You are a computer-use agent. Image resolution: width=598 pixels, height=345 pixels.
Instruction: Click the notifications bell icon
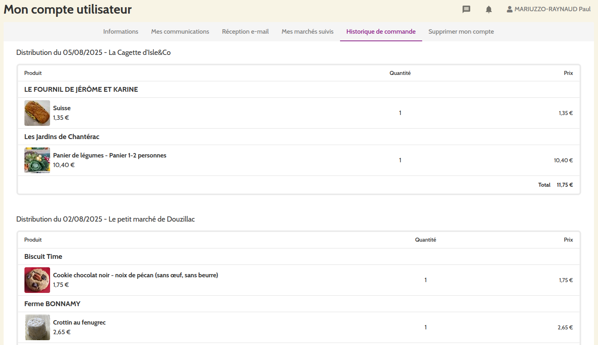(x=489, y=9)
